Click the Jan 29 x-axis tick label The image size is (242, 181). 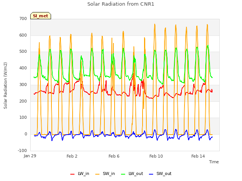coord(30,156)
